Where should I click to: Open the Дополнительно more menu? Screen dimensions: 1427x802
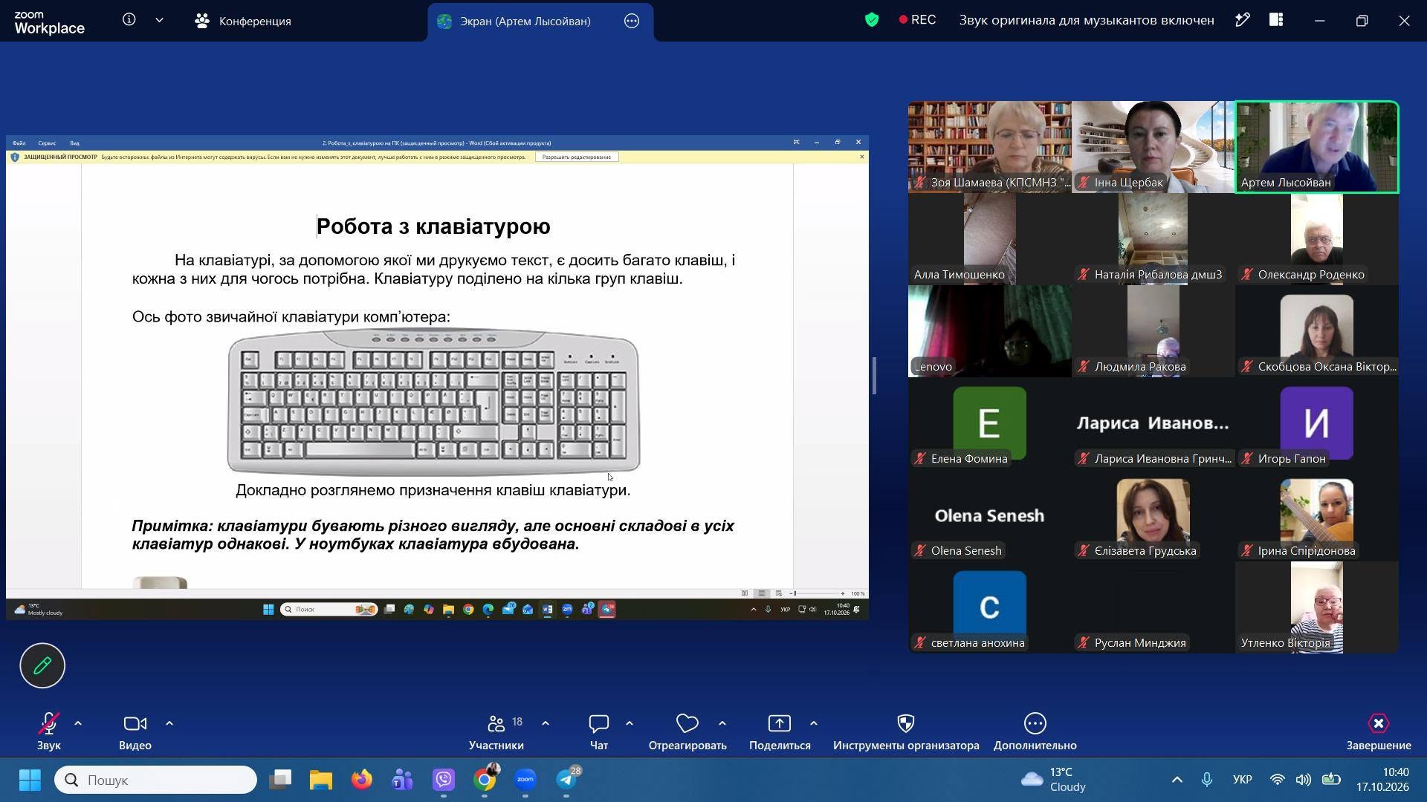pyautogui.click(x=1035, y=731)
